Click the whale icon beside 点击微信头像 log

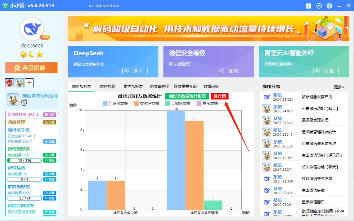pyautogui.click(x=267, y=190)
